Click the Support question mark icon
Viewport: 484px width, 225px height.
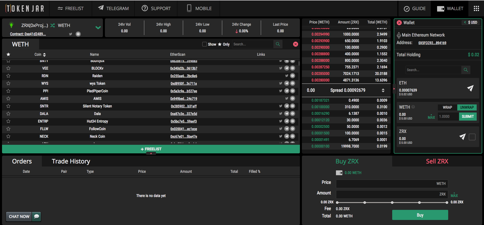pyautogui.click(x=145, y=8)
